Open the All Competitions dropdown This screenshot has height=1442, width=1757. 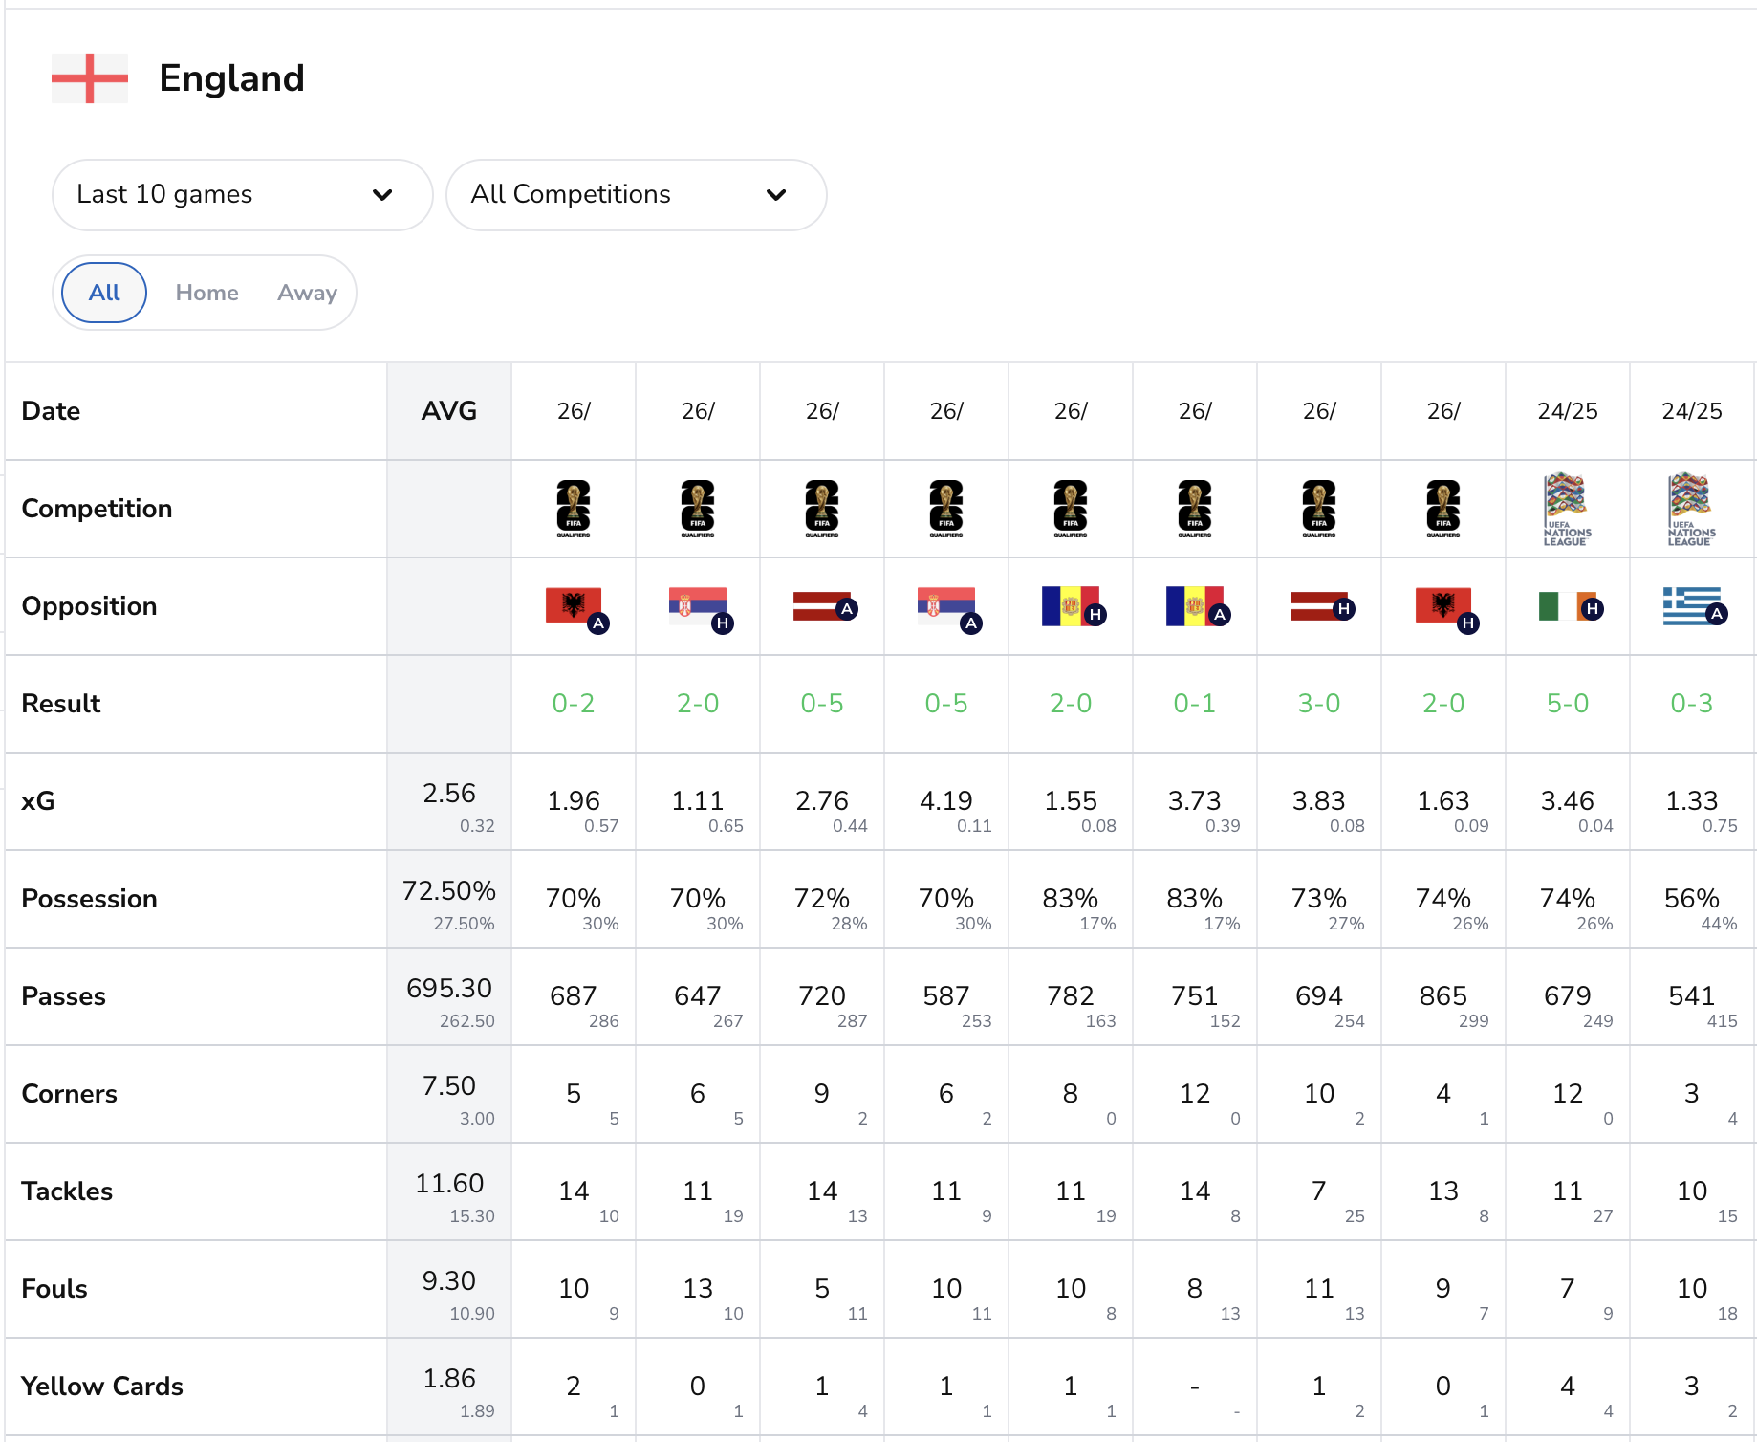point(636,195)
